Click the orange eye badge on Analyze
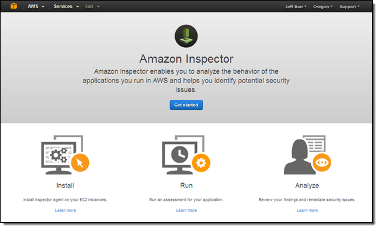The height and width of the screenshot is (229, 379). (322, 163)
